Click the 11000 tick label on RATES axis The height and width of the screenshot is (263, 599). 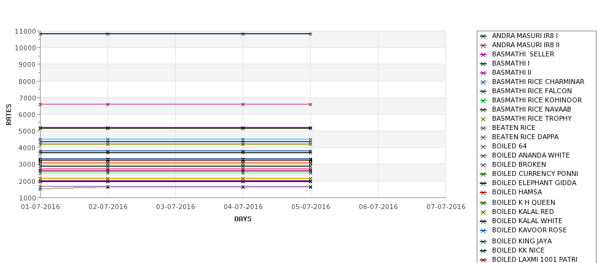(25, 31)
